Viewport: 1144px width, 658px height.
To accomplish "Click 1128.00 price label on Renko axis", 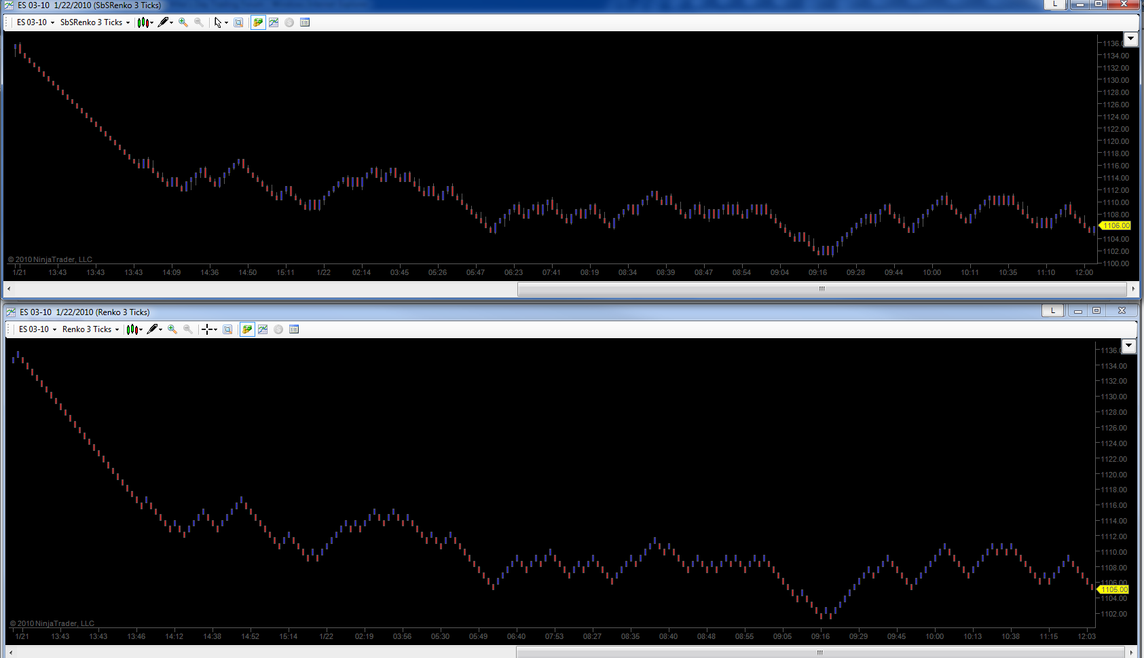I will [1114, 412].
